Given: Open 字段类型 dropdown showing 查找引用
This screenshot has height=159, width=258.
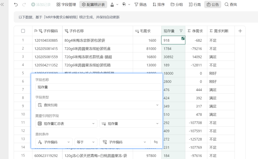Looking at the screenshot, I should coord(98,105).
